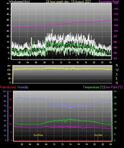Click the Windspeed (kts) axis title
This screenshot has width=124, height=148.
(19, 2)
